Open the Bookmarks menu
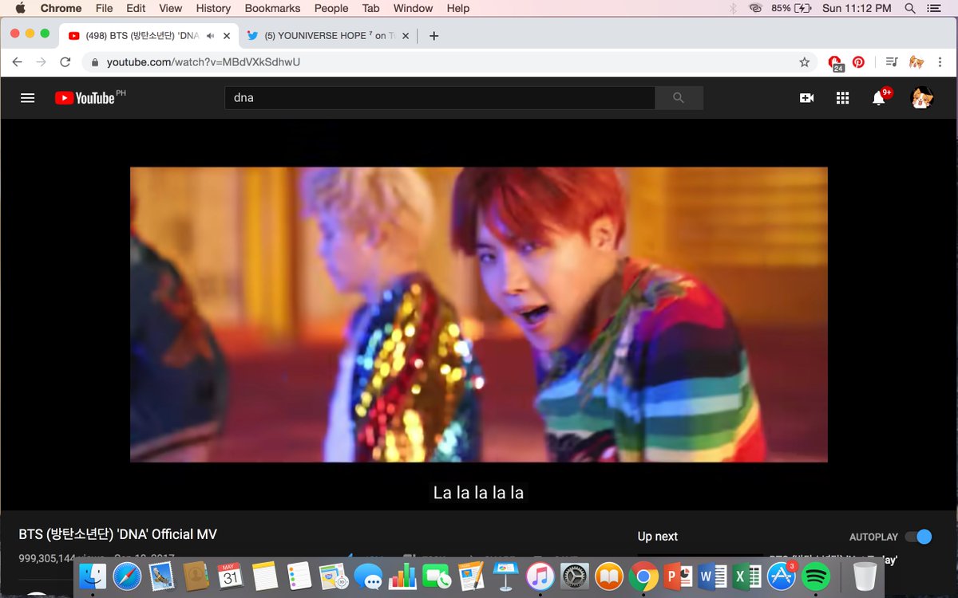This screenshot has width=958, height=598. point(272,8)
